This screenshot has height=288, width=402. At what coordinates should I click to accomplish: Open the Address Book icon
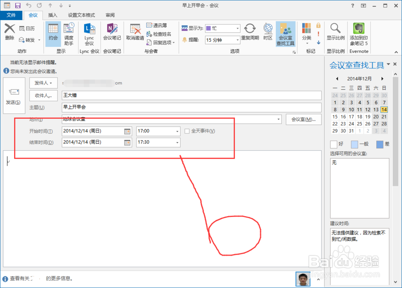tap(149, 25)
